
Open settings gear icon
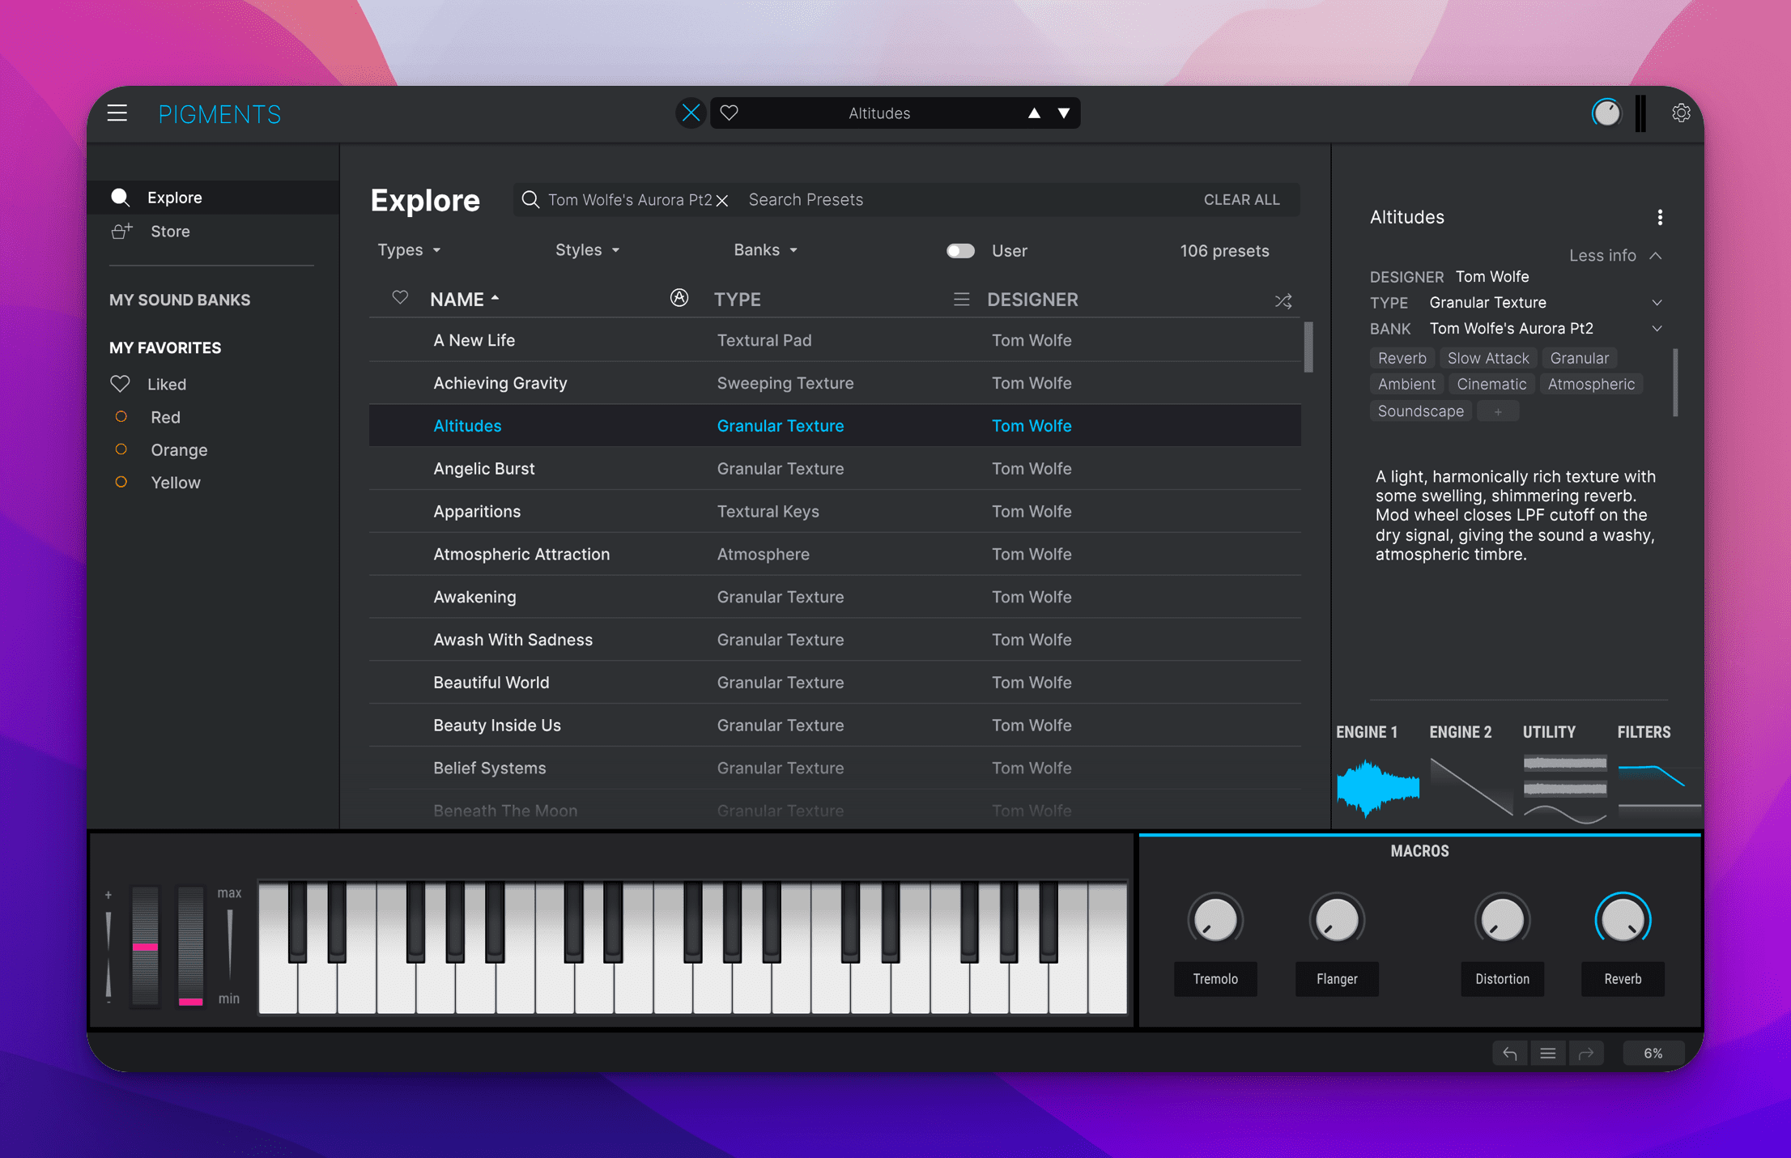1681,113
